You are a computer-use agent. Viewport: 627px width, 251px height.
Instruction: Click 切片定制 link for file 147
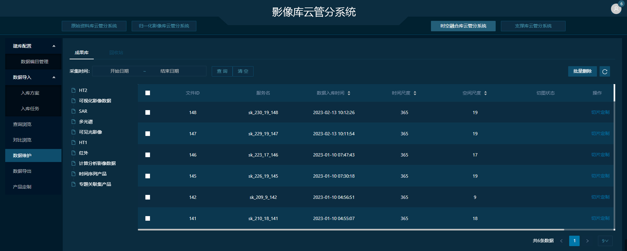600,134
